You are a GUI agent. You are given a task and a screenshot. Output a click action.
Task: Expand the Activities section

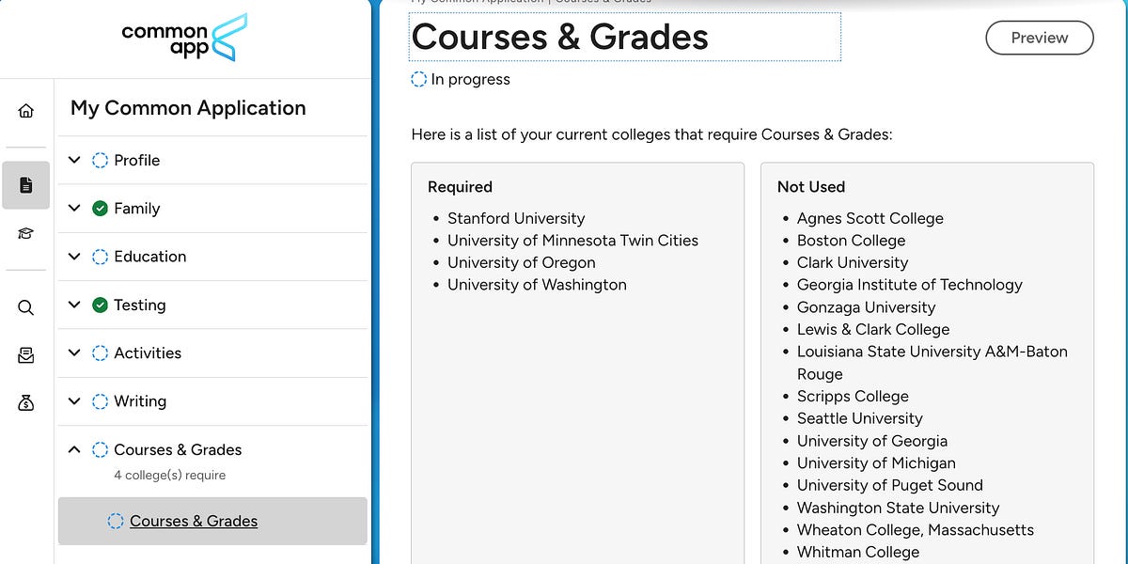point(74,352)
